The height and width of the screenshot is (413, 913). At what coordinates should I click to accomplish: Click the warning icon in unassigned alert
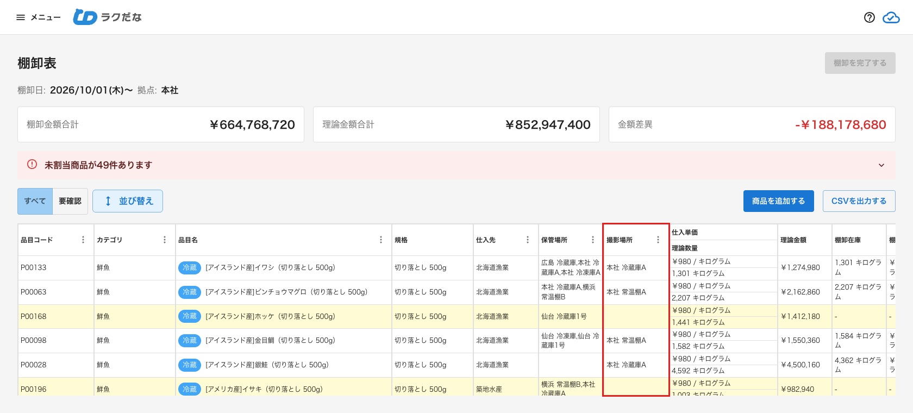(x=32, y=164)
